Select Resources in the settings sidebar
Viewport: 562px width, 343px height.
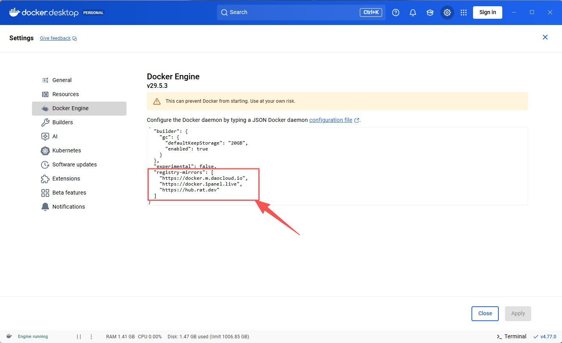(x=79, y=94)
